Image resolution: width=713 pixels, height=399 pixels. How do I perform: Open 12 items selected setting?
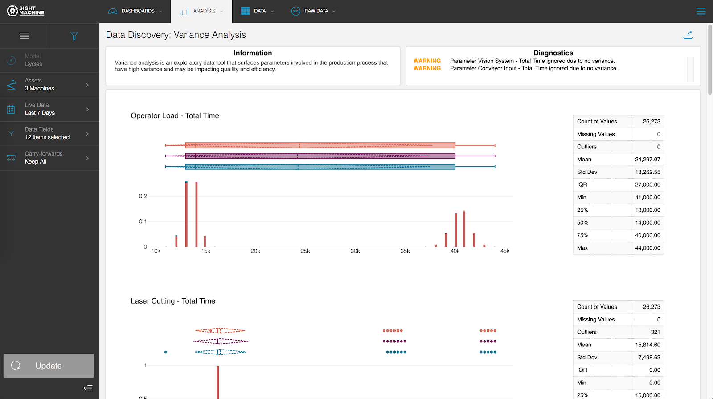click(x=49, y=134)
